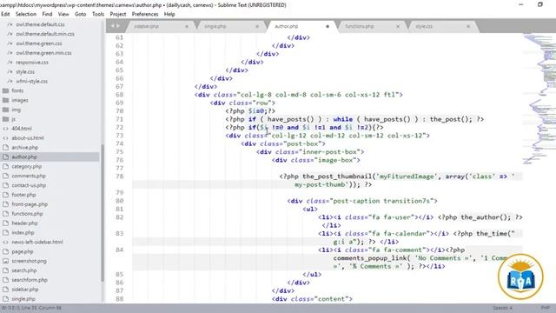556x313 pixels.
Task: Close the functions.php tab
Action: pos(398,26)
